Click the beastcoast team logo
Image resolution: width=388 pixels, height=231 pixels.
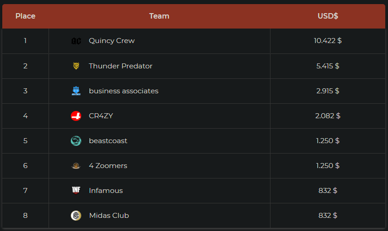tap(76, 141)
